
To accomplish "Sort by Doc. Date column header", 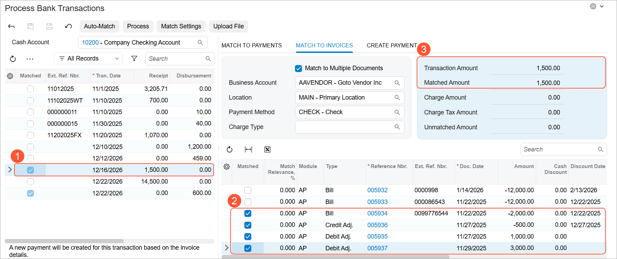I will click(x=472, y=166).
